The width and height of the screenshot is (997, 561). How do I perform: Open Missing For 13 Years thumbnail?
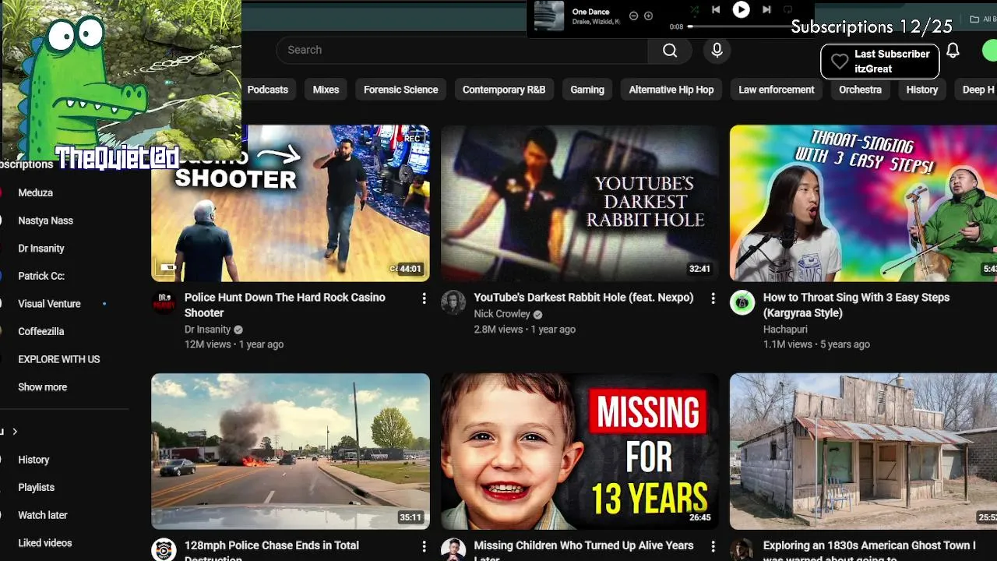tap(580, 451)
